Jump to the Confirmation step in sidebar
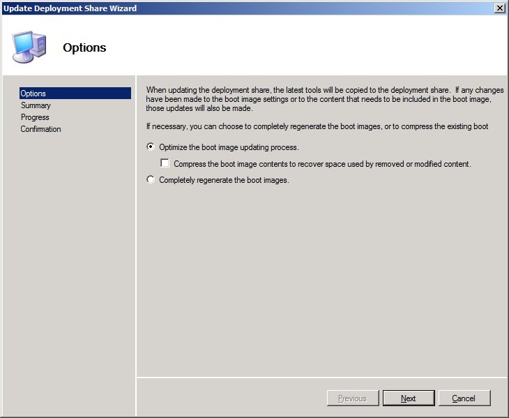The image size is (509, 418). (x=40, y=129)
